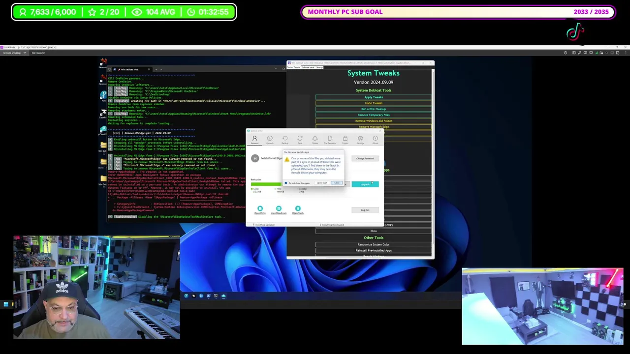Image resolution: width=630 pixels, height=354 pixels.
Task: Select System Tweaks tab in Win Debloat Tools
Action: (x=293, y=67)
